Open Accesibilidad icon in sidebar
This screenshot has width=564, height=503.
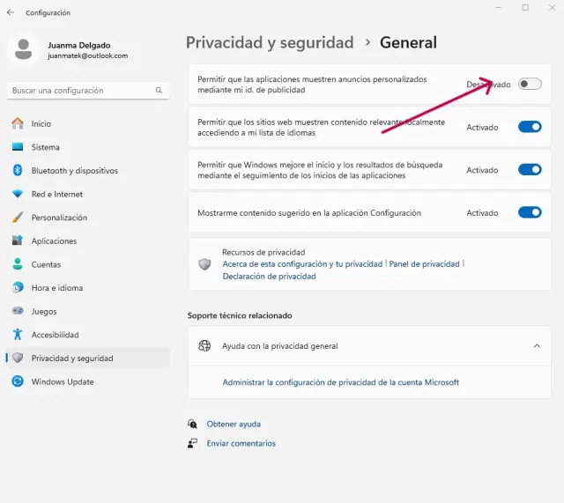18,335
